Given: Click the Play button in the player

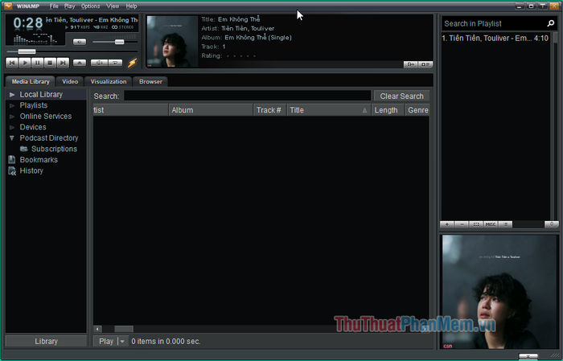Looking at the screenshot, I should tap(25, 63).
